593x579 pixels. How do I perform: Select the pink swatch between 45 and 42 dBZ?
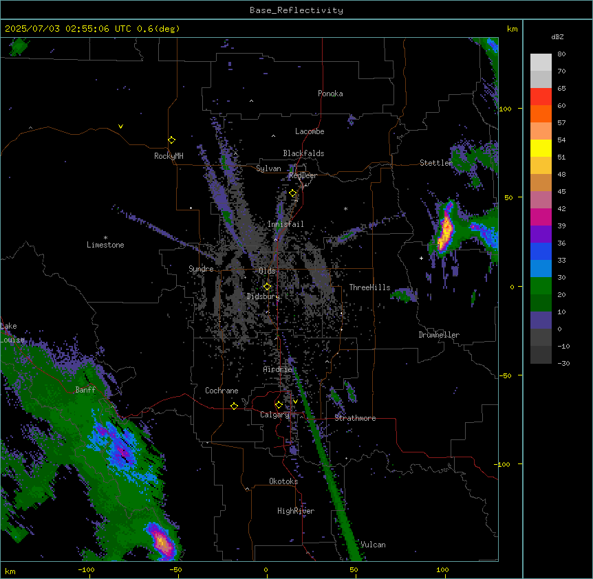[541, 200]
